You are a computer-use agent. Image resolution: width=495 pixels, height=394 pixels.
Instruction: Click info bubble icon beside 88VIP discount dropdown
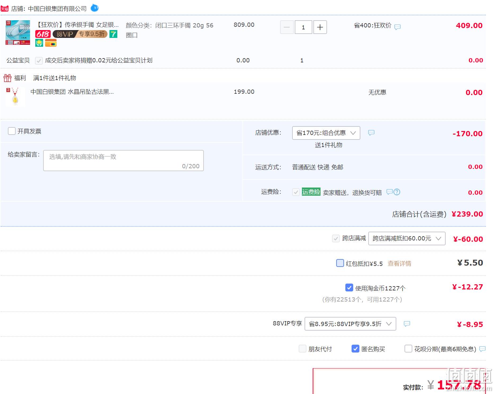(407, 324)
